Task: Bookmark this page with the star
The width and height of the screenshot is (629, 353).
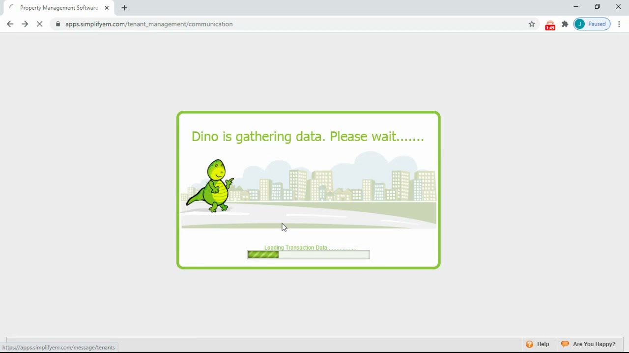Action: [x=532, y=24]
